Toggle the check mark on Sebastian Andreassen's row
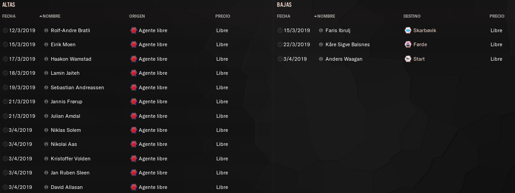The width and height of the screenshot is (515, 193). [x=5, y=87]
